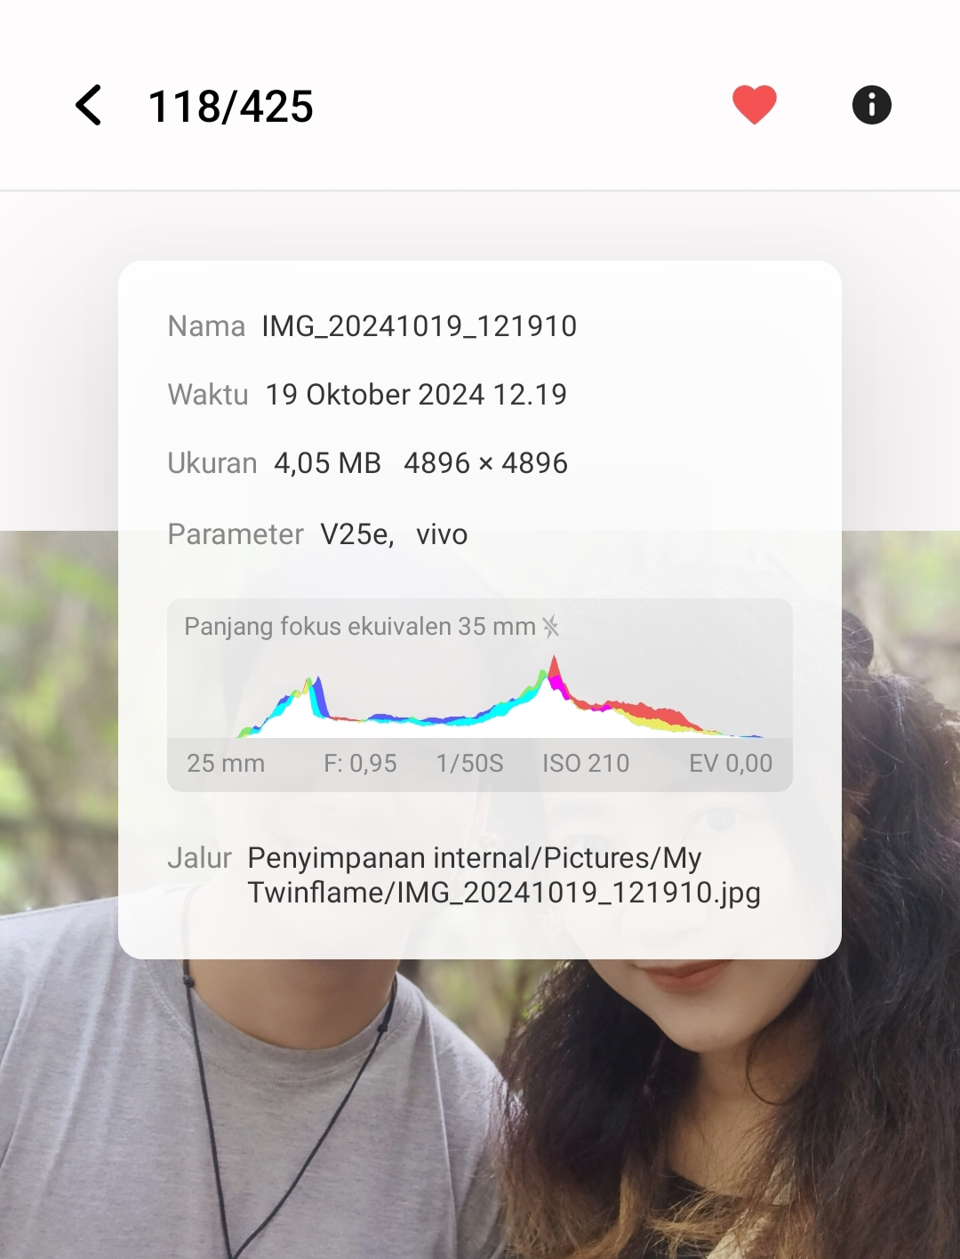Tap the 4896 × 4896 resolution value
Viewport: 960px width, 1259px height.
point(485,463)
